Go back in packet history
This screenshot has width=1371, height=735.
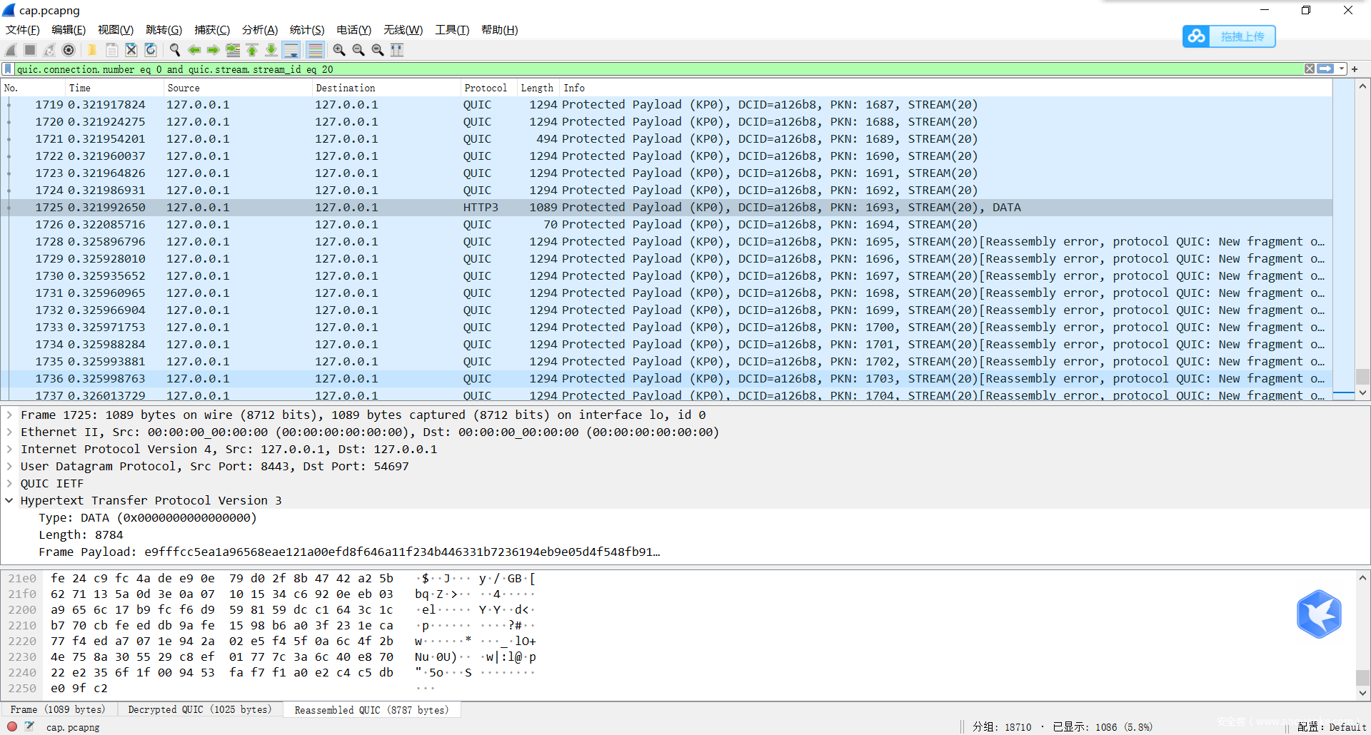point(194,50)
